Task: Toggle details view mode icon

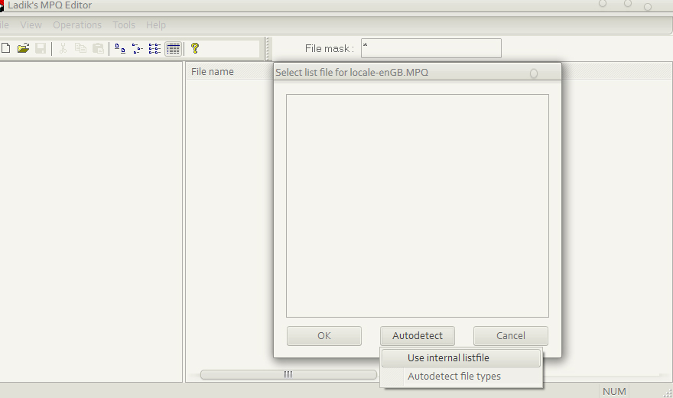Action: pyautogui.click(x=174, y=48)
